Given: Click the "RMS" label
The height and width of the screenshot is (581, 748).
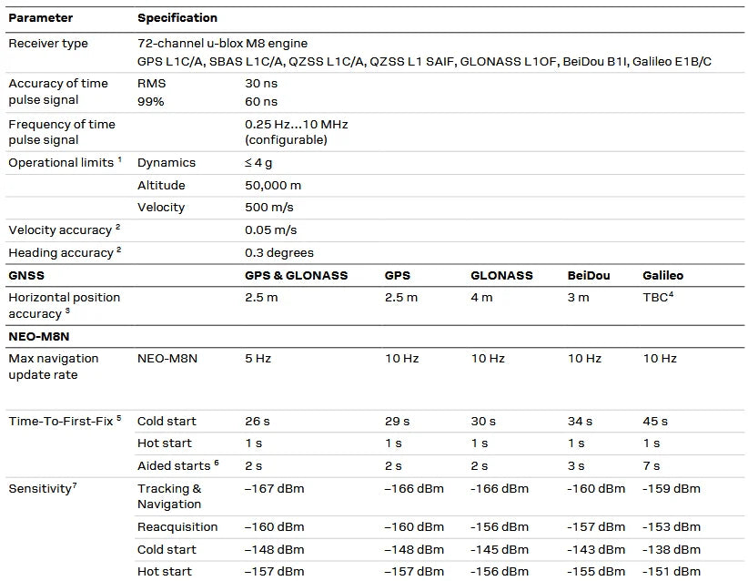Looking at the screenshot, I should [152, 84].
